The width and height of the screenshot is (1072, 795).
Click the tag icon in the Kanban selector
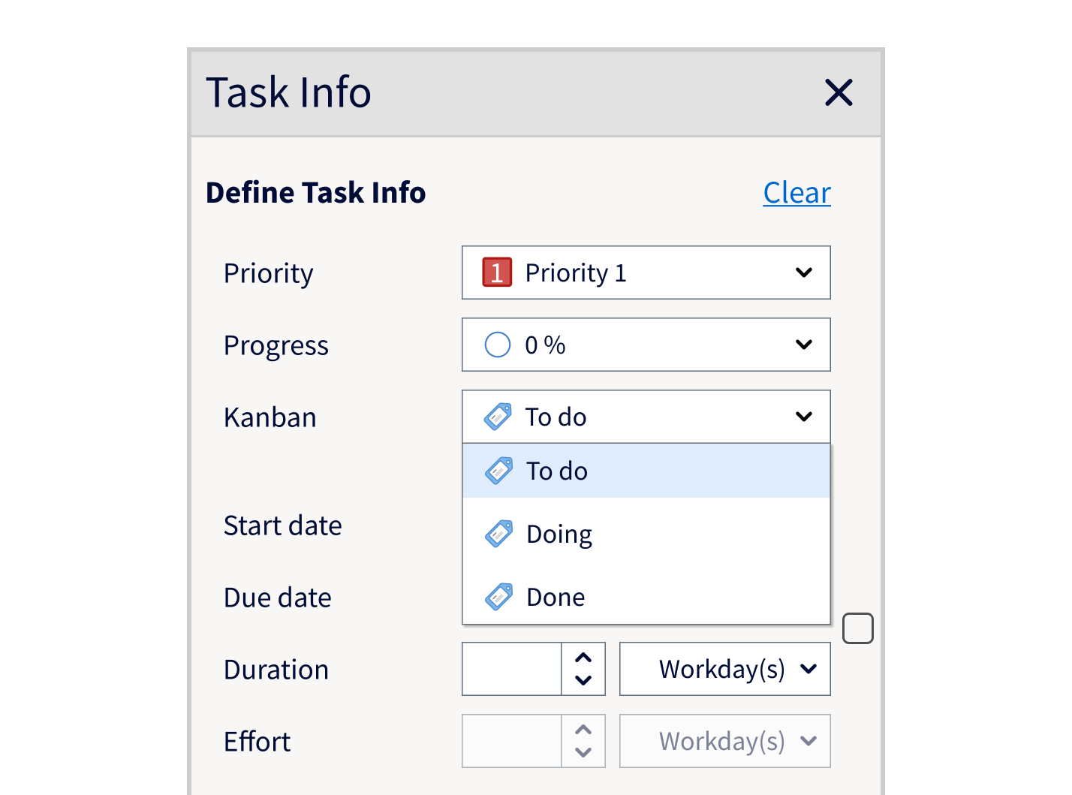tap(498, 417)
